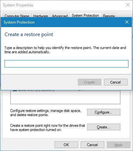133x151 pixels.
Task: Cancel the Create a restore point dialog
Action: 116,82
